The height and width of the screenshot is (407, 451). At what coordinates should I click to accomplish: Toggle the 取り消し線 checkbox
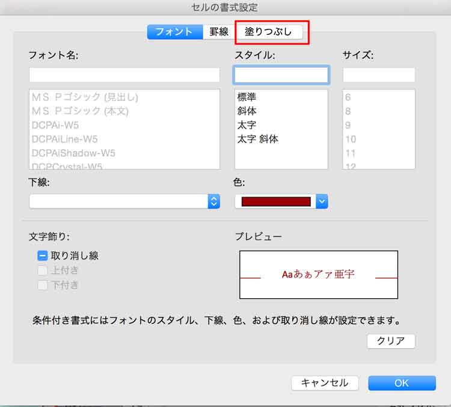tap(43, 256)
